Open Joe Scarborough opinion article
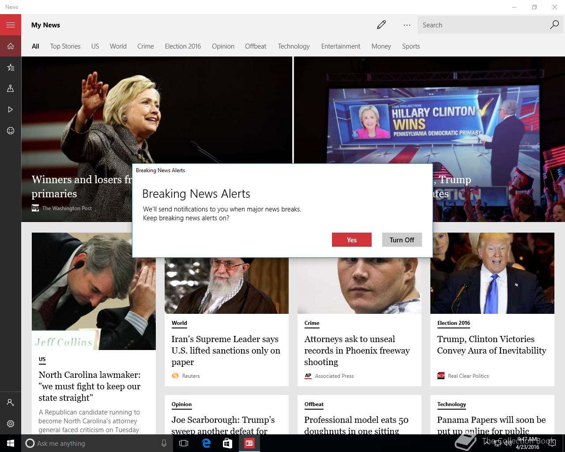 [x=223, y=425]
